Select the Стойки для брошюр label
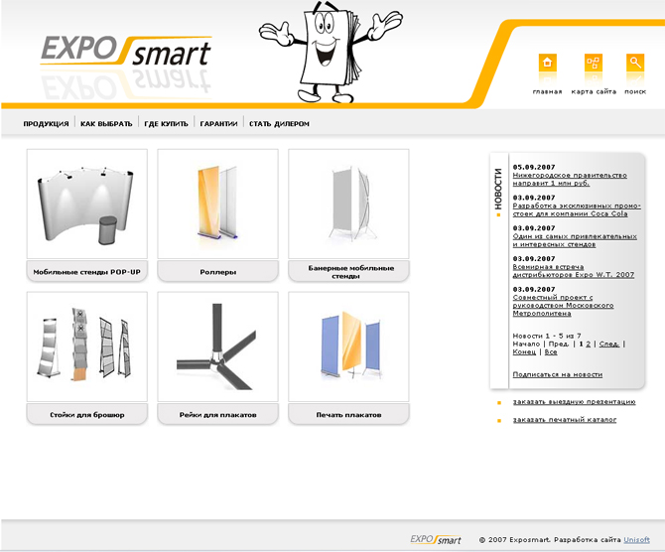The image size is (665, 552). 87,415
